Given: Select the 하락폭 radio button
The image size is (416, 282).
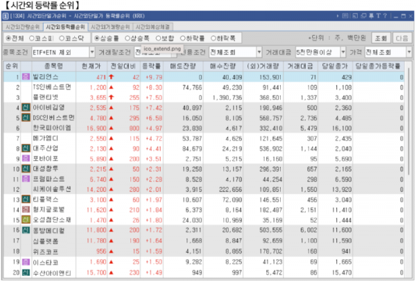Looking at the screenshot, I should tap(214, 38).
